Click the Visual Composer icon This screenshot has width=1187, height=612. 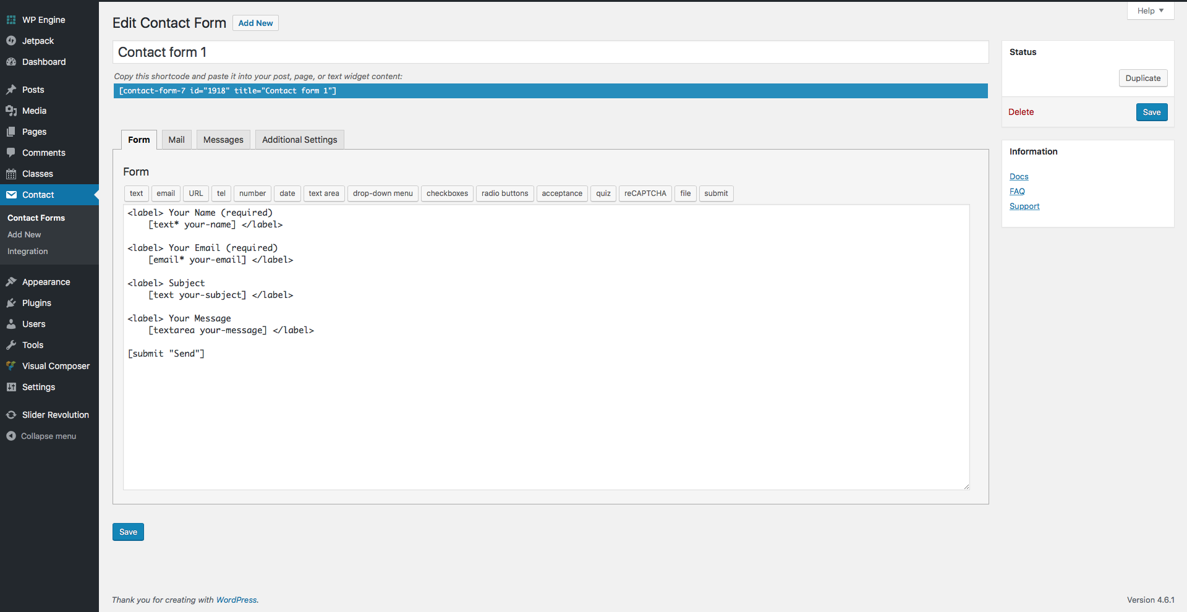coord(11,366)
